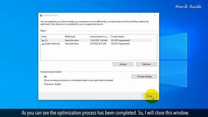Click Hard disk drive in the (C:) row
The image size is (208, 117).
point(71,40)
